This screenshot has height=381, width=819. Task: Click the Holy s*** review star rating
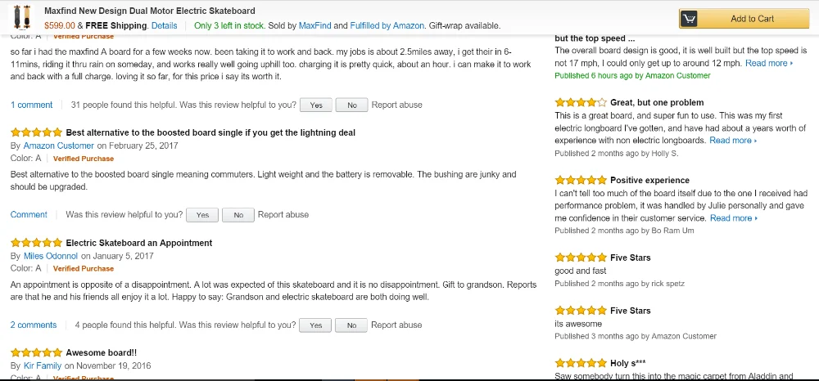coord(581,363)
